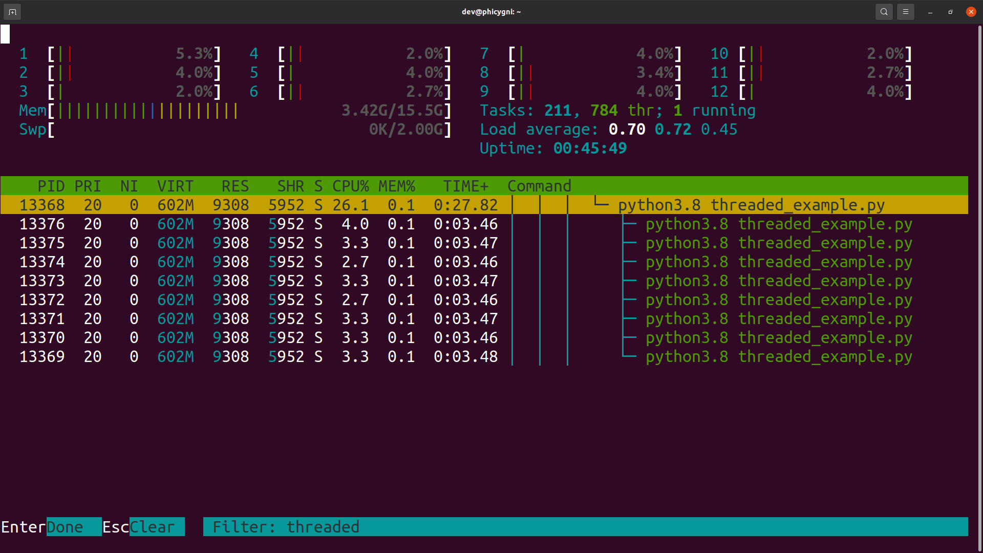Sort by the VIRT column header
Image resolution: width=983 pixels, height=553 pixels.
[x=175, y=186]
